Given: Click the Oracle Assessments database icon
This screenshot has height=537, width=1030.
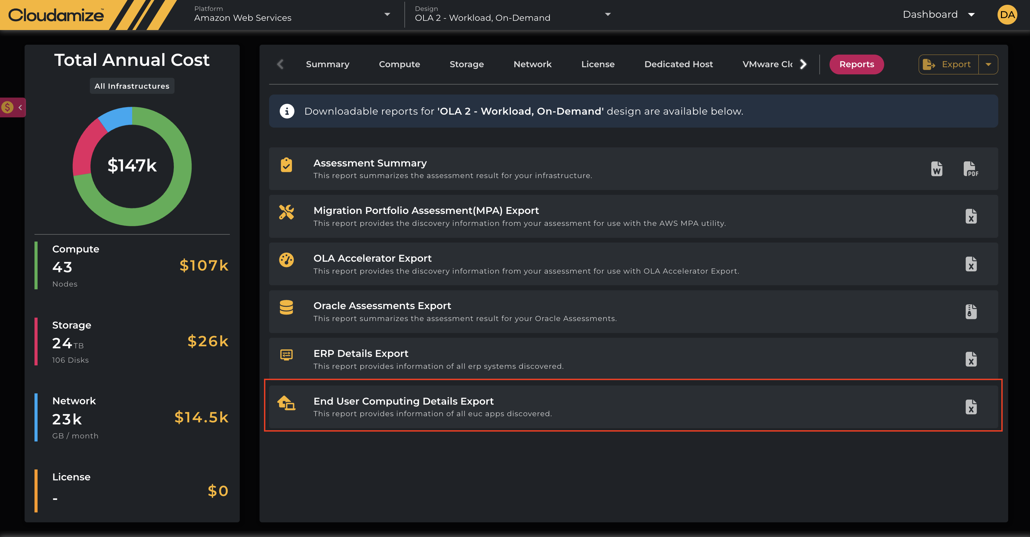Looking at the screenshot, I should (286, 307).
